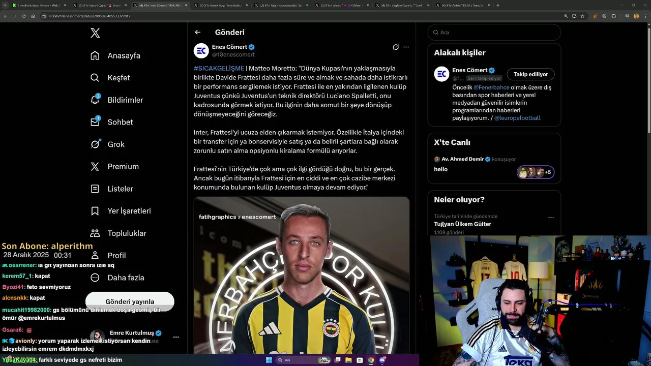Go back with the arrow beside Gönderi

point(197,32)
